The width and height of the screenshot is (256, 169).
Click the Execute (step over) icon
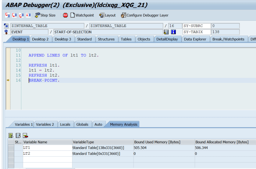click(14, 15)
